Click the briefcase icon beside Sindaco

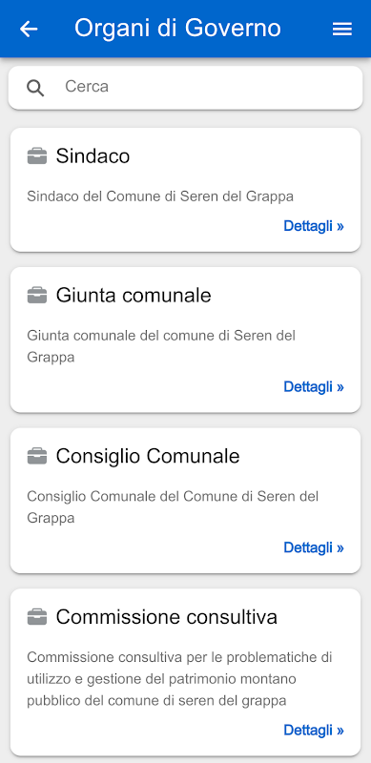37,156
